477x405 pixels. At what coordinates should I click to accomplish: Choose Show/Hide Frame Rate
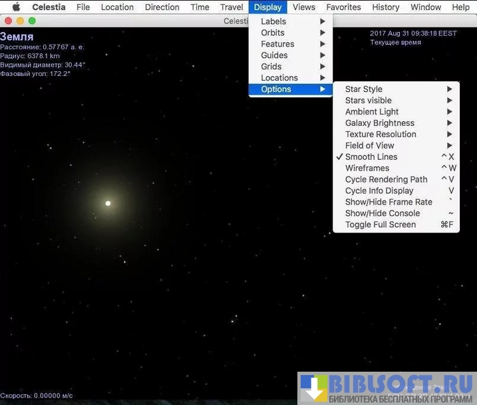click(389, 202)
